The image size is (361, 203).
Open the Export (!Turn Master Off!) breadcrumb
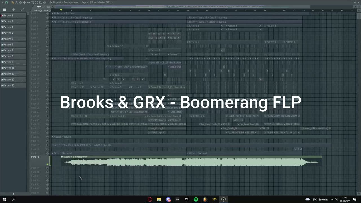pyautogui.click(x=96, y=2)
